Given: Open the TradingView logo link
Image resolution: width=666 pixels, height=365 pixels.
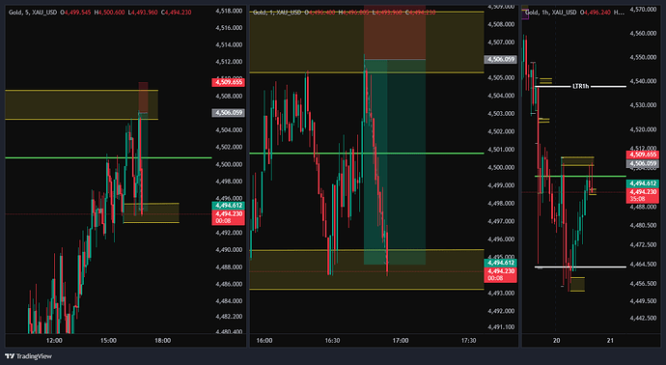Looking at the screenshot, I should tap(28, 356).
